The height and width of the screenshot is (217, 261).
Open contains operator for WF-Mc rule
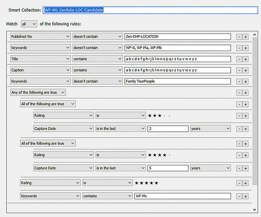107,196
